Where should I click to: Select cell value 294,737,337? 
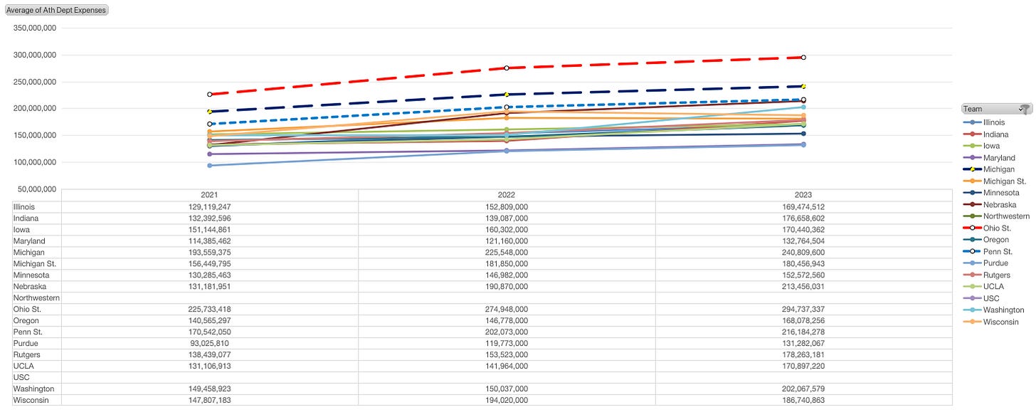pyautogui.click(x=803, y=309)
